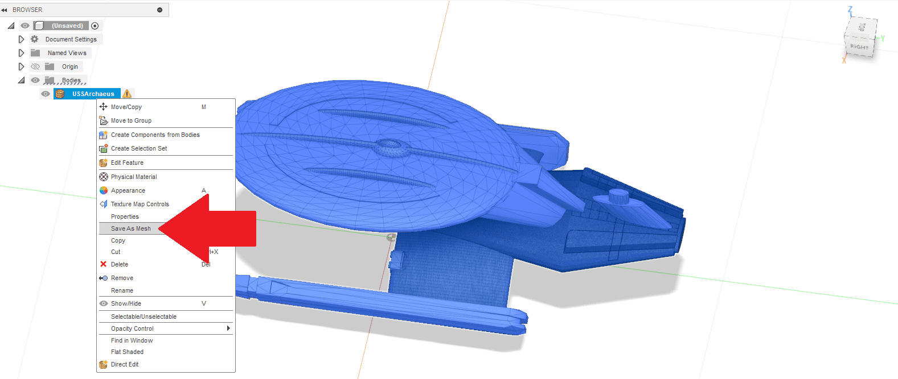Click the (Unsaved) document name
This screenshot has width=898, height=379.
[x=67, y=26]
